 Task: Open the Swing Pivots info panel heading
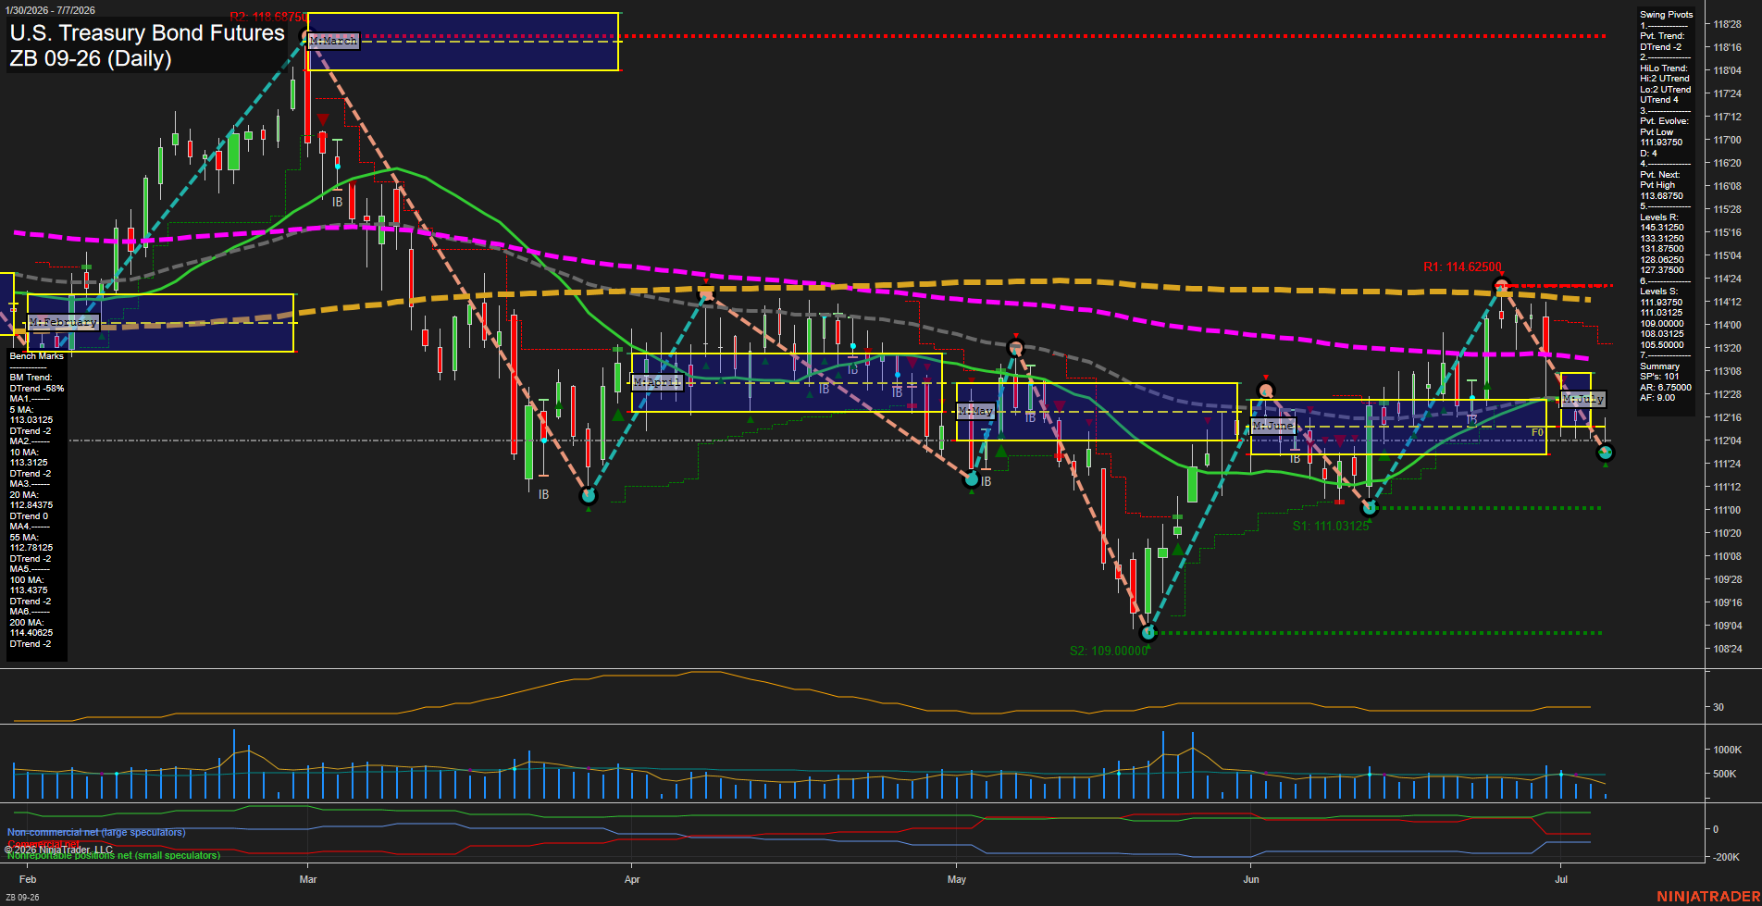coord(1667,15)
